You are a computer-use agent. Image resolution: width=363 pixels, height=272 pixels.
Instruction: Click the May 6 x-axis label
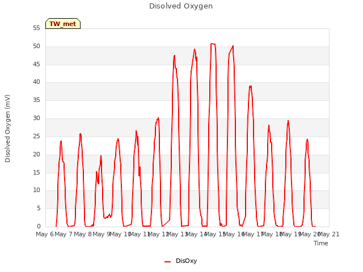point(45,234)
